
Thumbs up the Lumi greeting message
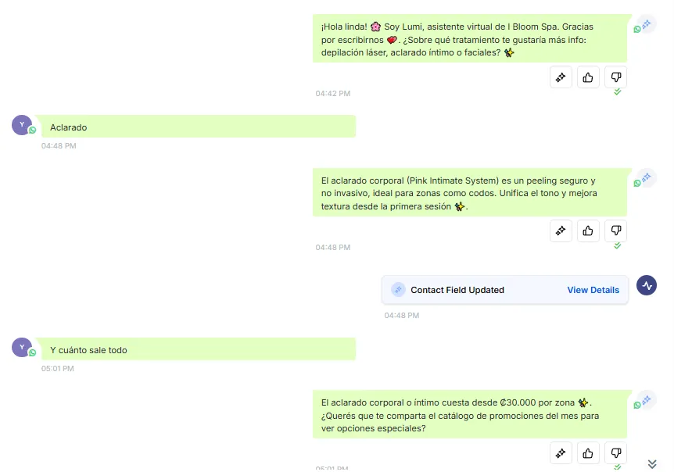pos(588,77)
